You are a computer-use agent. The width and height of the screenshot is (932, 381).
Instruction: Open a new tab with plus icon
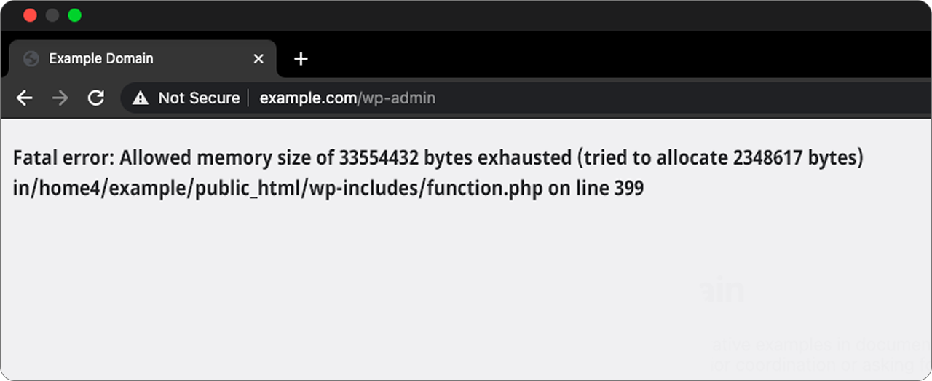click(x=301, y=59)
